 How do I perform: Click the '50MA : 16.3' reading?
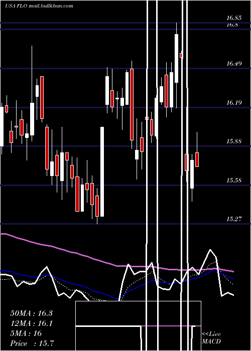[x=31, y=313]
